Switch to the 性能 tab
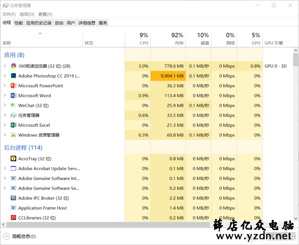 pyautogui.click(x=18, y=23)
